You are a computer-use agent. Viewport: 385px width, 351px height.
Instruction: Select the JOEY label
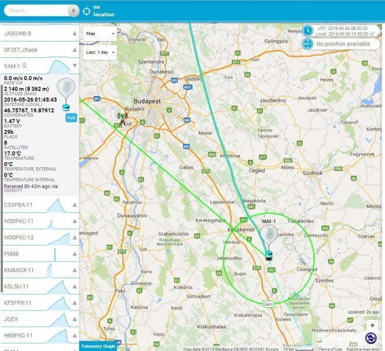tap(11, 319)
